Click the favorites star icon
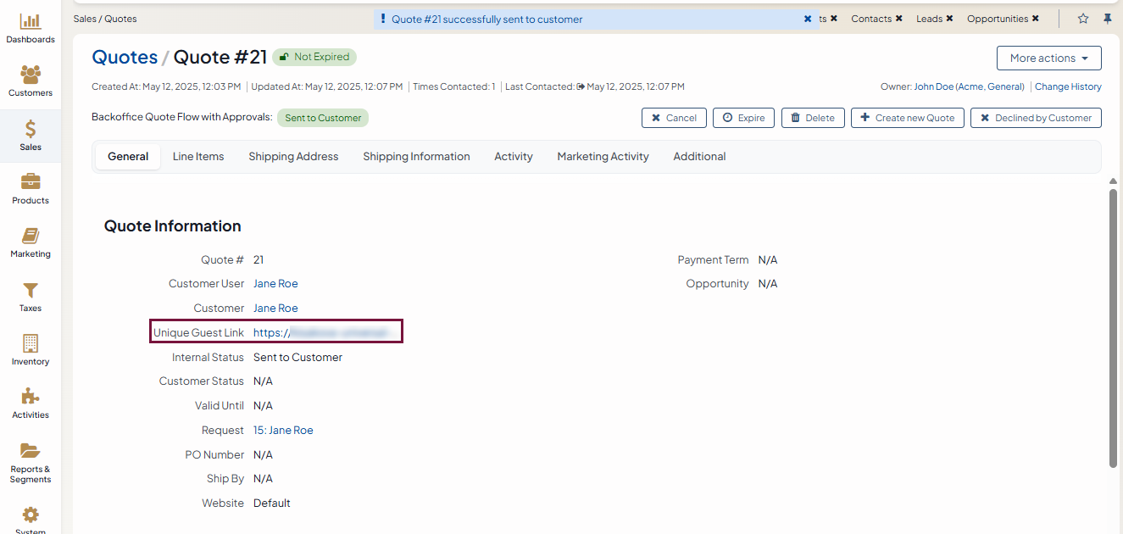 [x=1083, y=19]
